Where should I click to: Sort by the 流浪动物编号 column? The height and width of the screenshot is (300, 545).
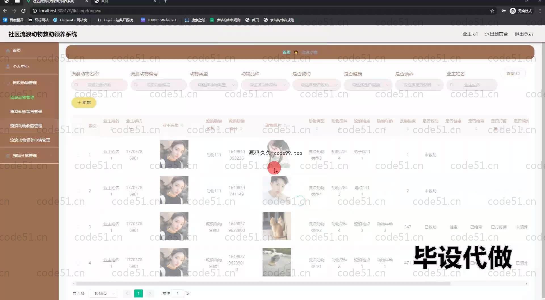241,129
